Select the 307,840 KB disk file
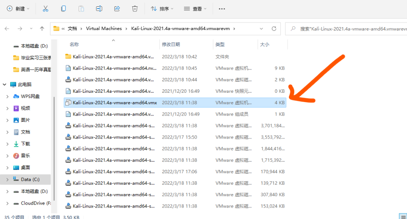Image resolution: width=407 pixels, height=219 pixels. [175, 194]
